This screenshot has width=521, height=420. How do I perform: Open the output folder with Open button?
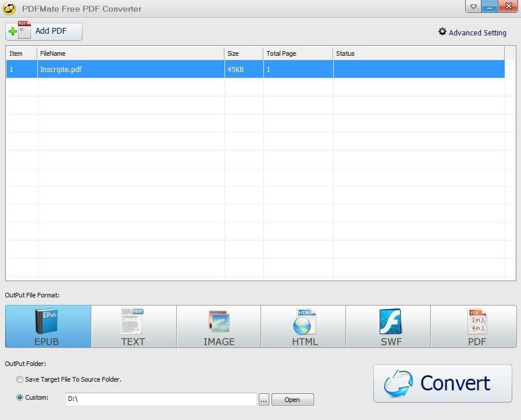tap(292, 399)
